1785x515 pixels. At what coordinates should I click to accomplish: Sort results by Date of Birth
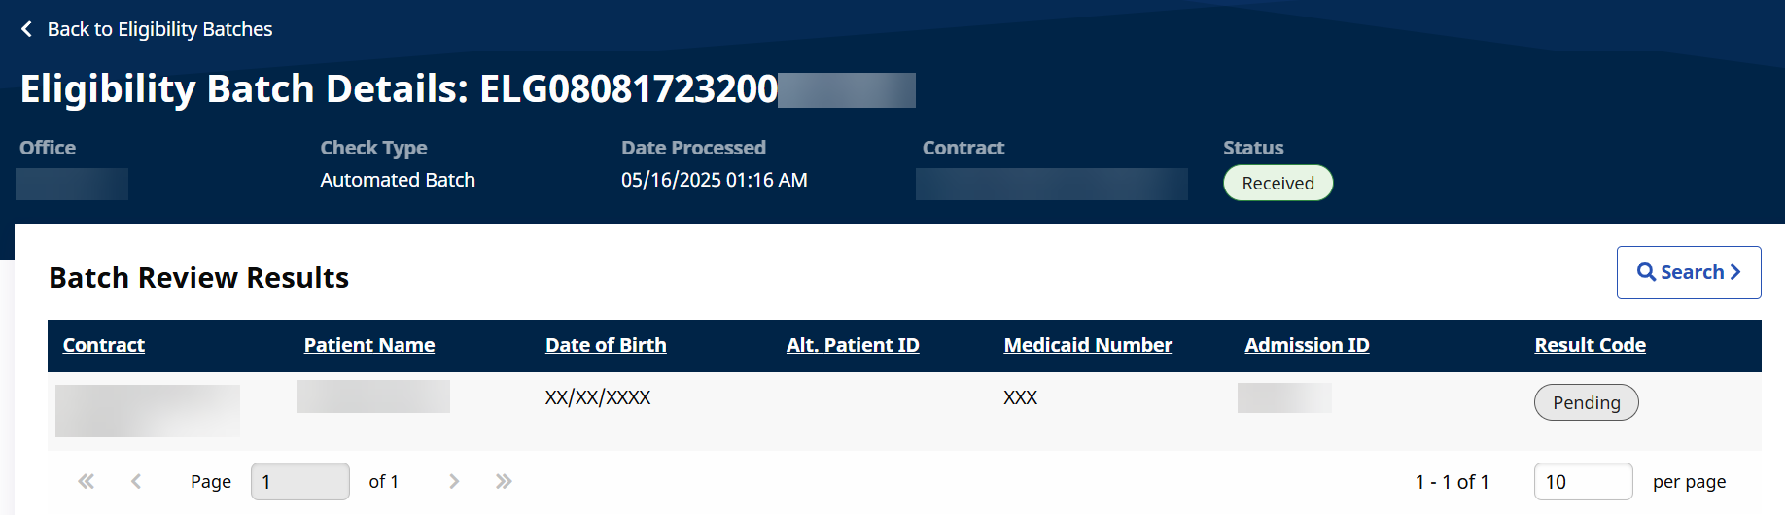click(x=606, y=345)
